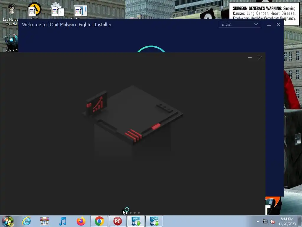Image resolution: width=302 pixels, height=227 pixels.
Task: Switch to the red PC taskbar app
Action: click(117, 221)
